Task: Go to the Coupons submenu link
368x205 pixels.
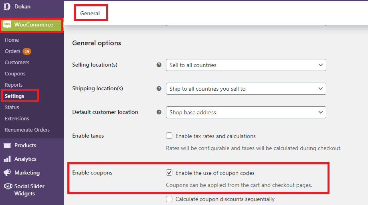Action: (15, 74)
